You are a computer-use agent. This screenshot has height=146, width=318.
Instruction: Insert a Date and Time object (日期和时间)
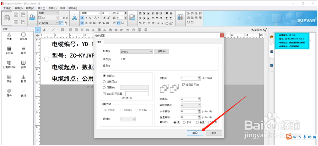click(x=9, y=64)
